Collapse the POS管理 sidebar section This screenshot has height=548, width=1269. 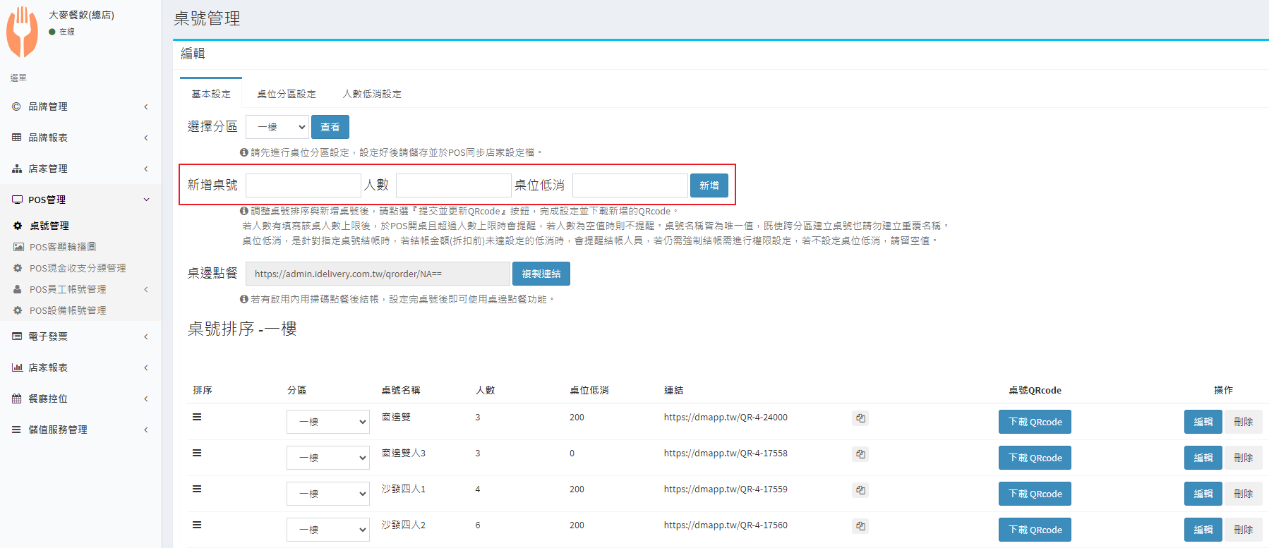[80, 200]
